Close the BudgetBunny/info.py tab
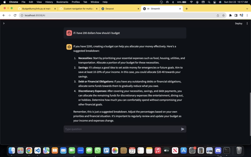This screenshot has height=157, width=251. pos(55,9)
